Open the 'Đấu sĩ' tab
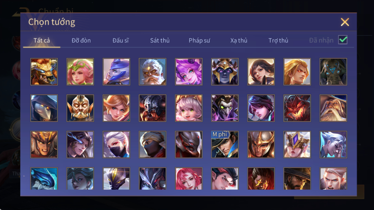 [121, 40]
